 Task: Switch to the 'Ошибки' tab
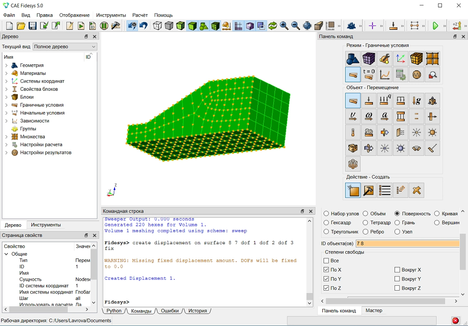(170, 311)
